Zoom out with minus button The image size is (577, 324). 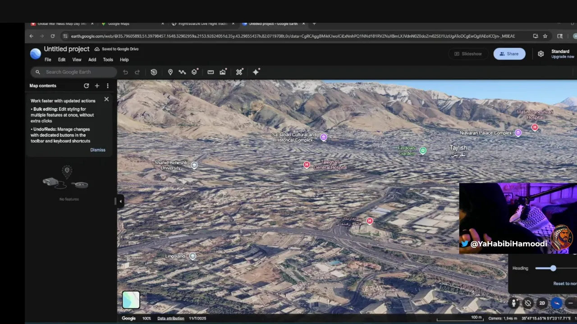pos(571,303)
